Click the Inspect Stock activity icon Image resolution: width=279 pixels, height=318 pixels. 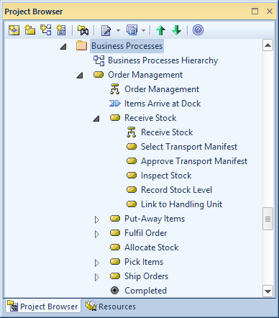(132, 175)
